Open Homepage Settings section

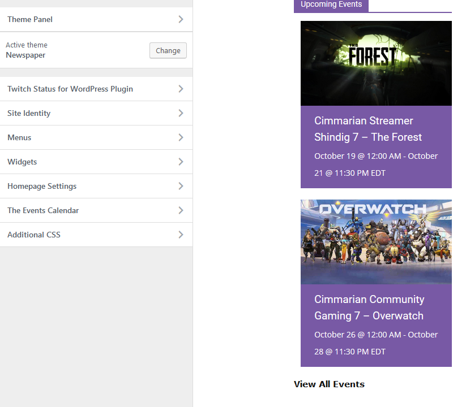pyautogui.click(x=96, y=186)
